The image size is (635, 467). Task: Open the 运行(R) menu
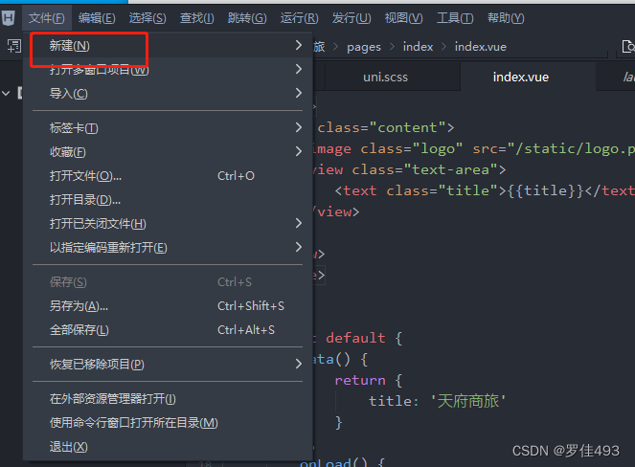point(300,18)
